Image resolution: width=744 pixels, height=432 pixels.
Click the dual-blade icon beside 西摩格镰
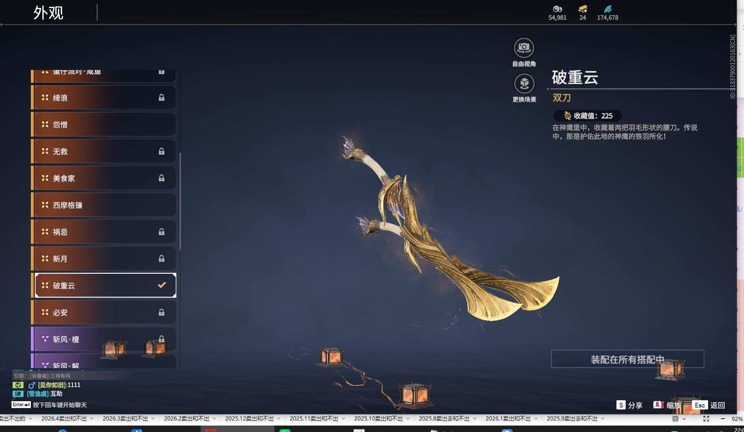45,205
